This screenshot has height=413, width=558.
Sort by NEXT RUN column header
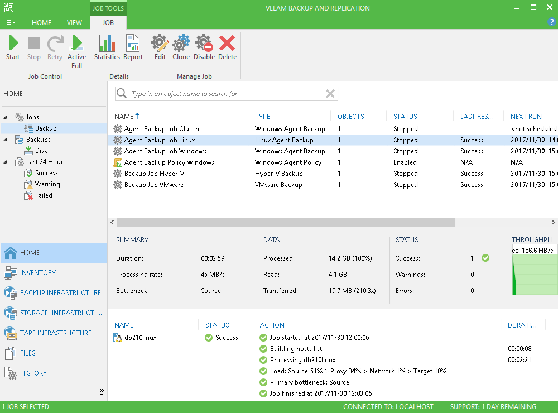point(526,117)
